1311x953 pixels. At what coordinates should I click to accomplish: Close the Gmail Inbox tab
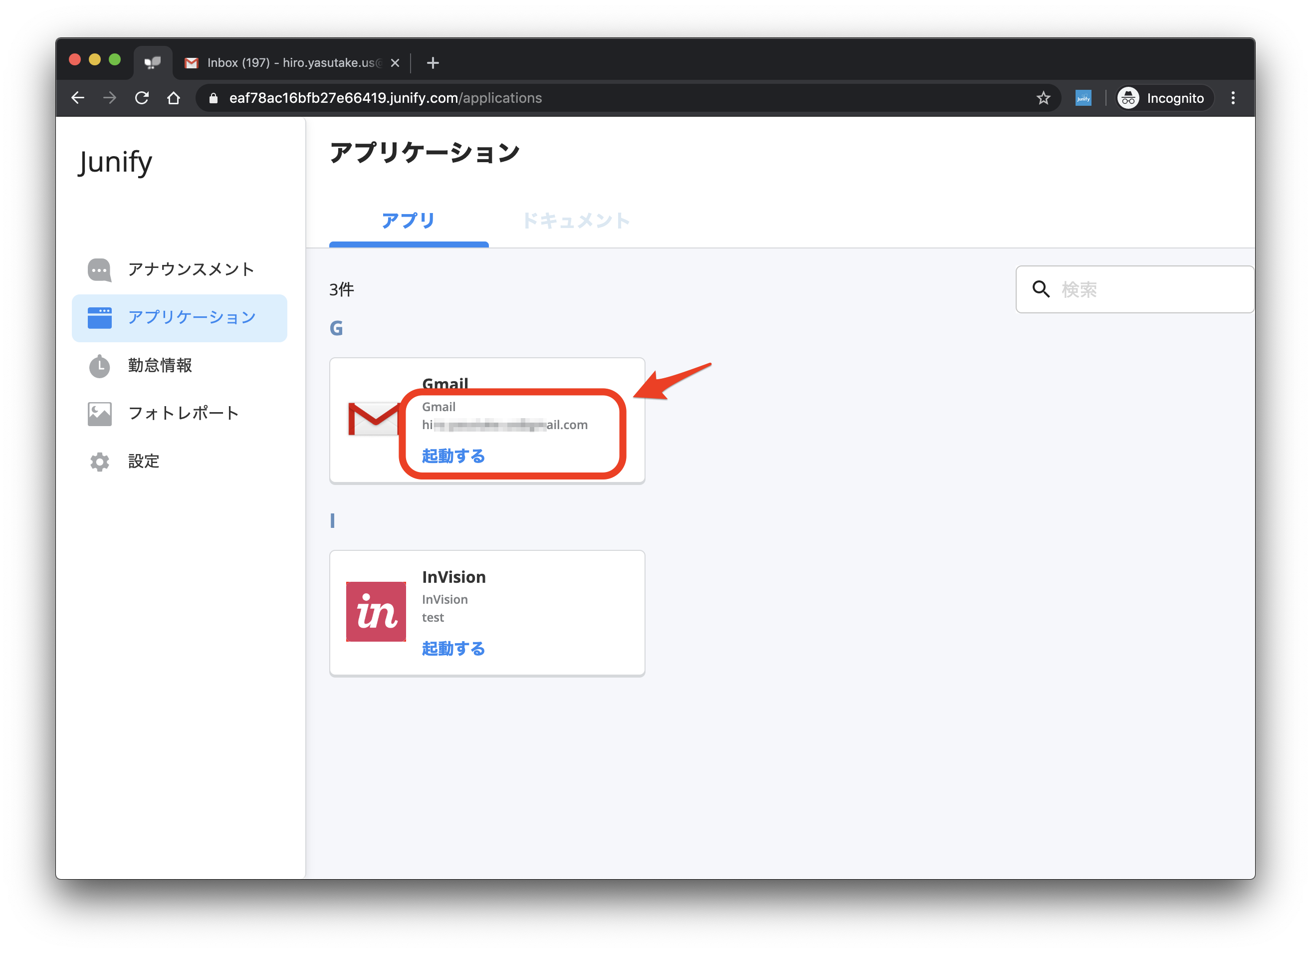tap(395, 62)
